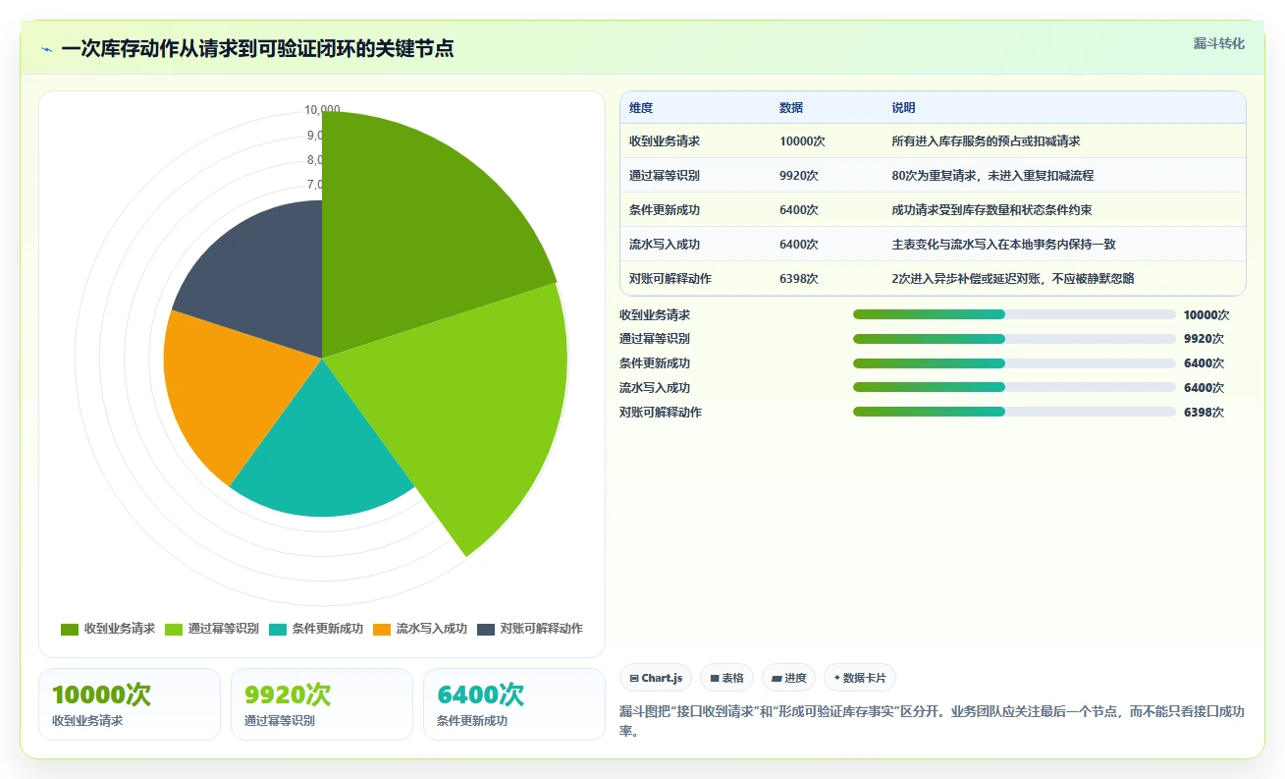Click description about 2次进入异步补偿或延迟对账
The height and width of the screenshot is (779, 1285).
1013,279
